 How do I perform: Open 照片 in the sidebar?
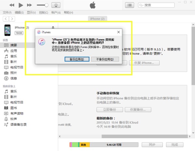coord(13,73)
